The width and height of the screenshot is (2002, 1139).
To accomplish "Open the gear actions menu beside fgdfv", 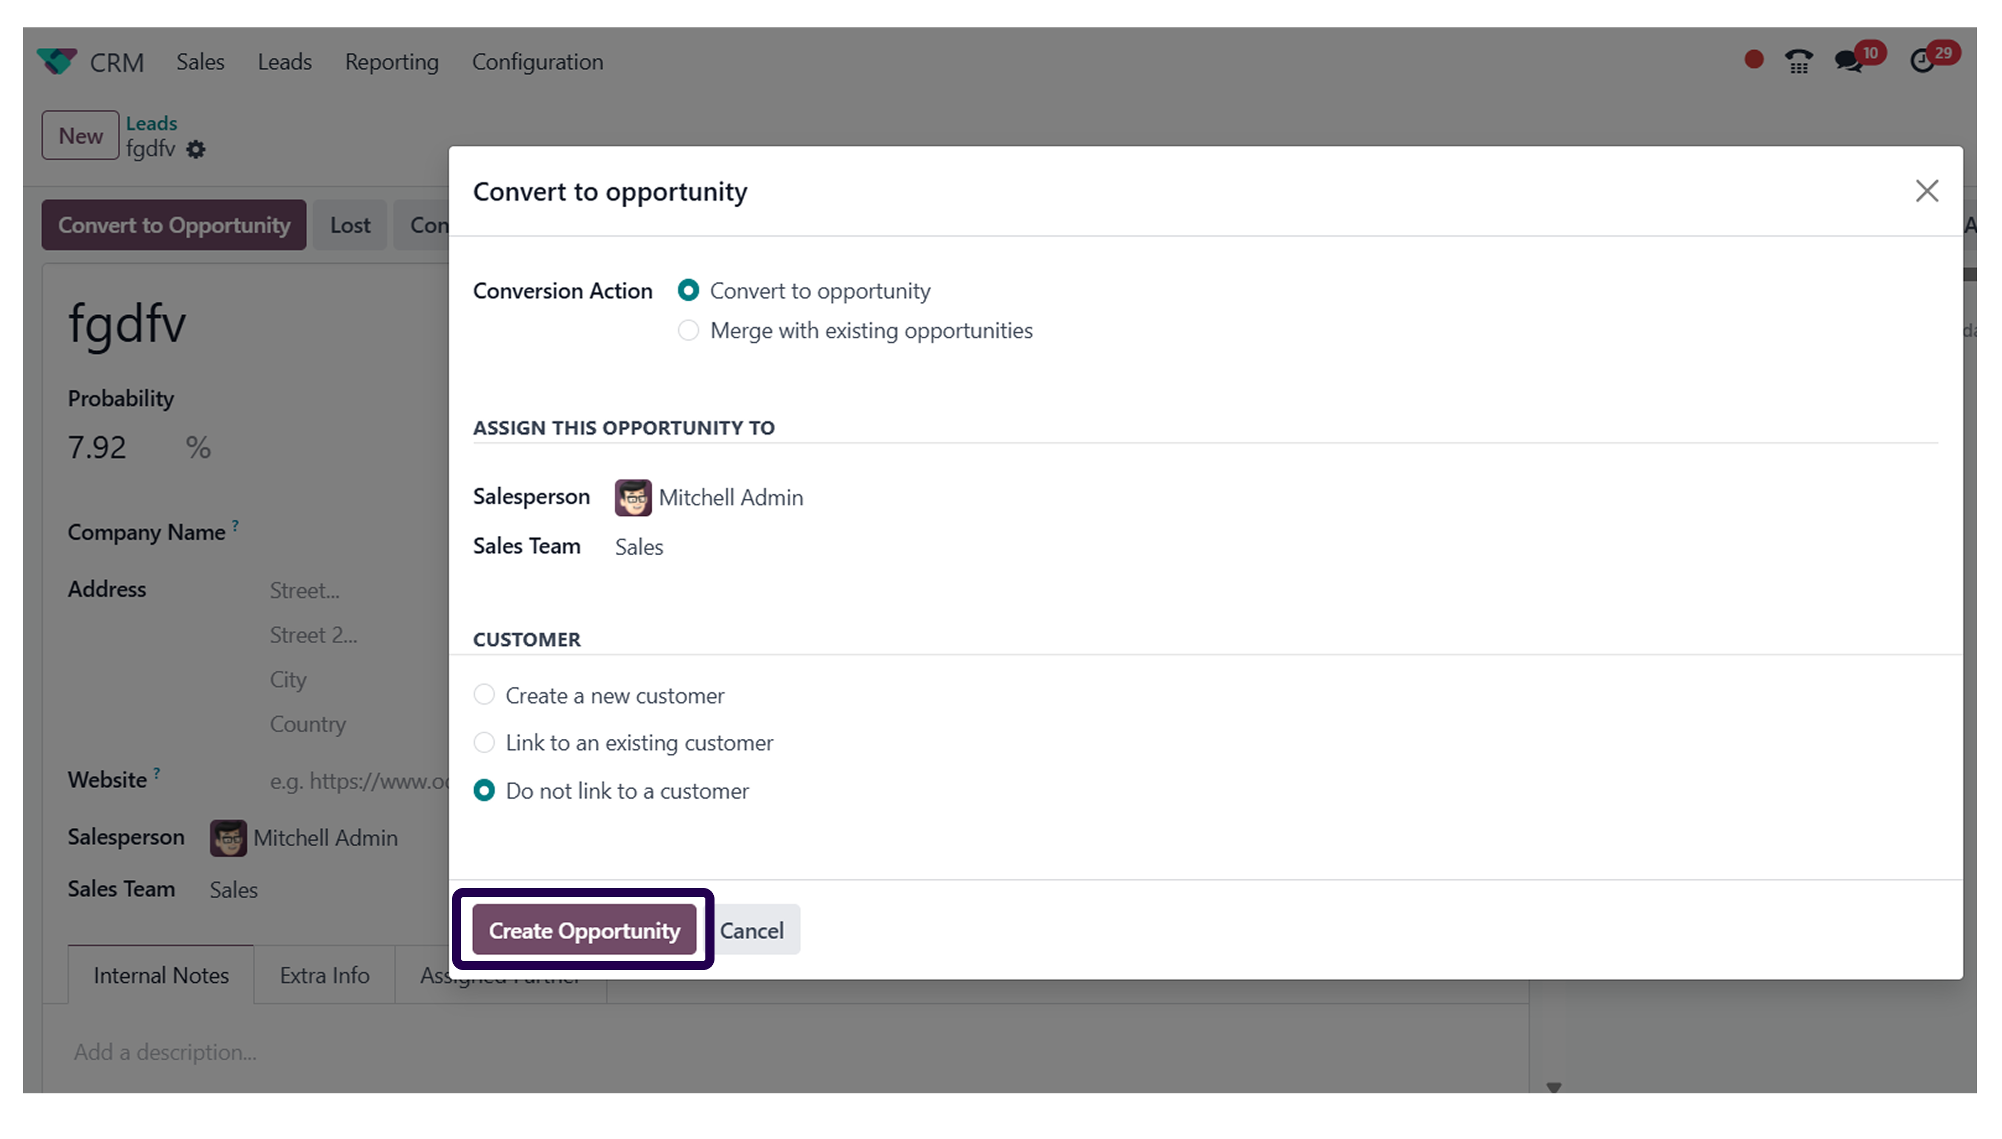I will (x=196, y=148).
